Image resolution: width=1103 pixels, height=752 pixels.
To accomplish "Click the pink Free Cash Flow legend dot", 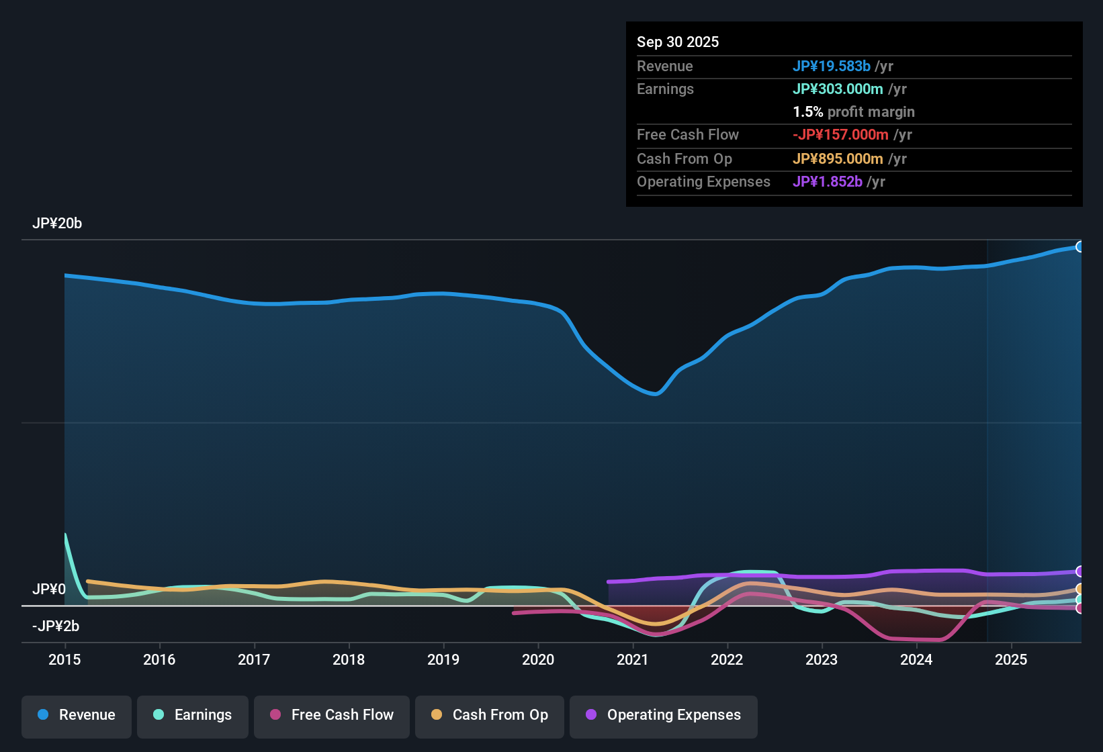I will pyautogui.click(x=275, y=715).
